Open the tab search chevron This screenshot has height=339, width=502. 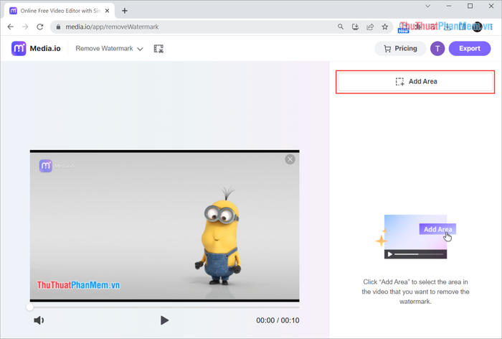[427, 6]
